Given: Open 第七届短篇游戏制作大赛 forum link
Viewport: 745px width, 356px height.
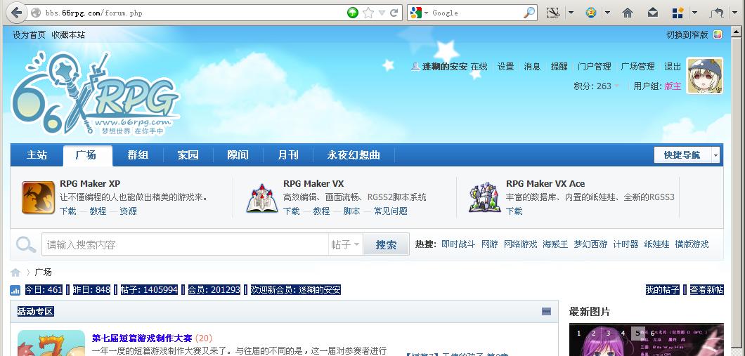Looking at the screenshot, I should pyautogui.click(x=141, y=338).
